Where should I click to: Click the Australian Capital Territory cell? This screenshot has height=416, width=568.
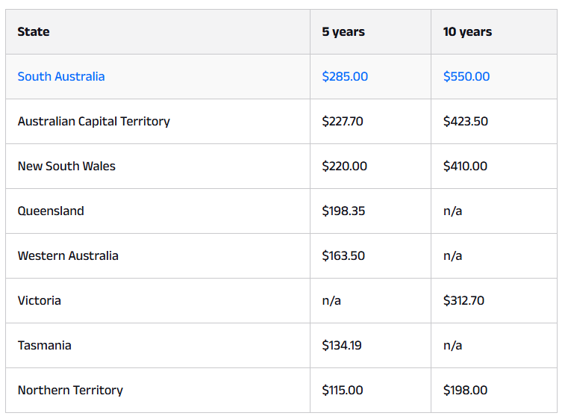(94, 122)
